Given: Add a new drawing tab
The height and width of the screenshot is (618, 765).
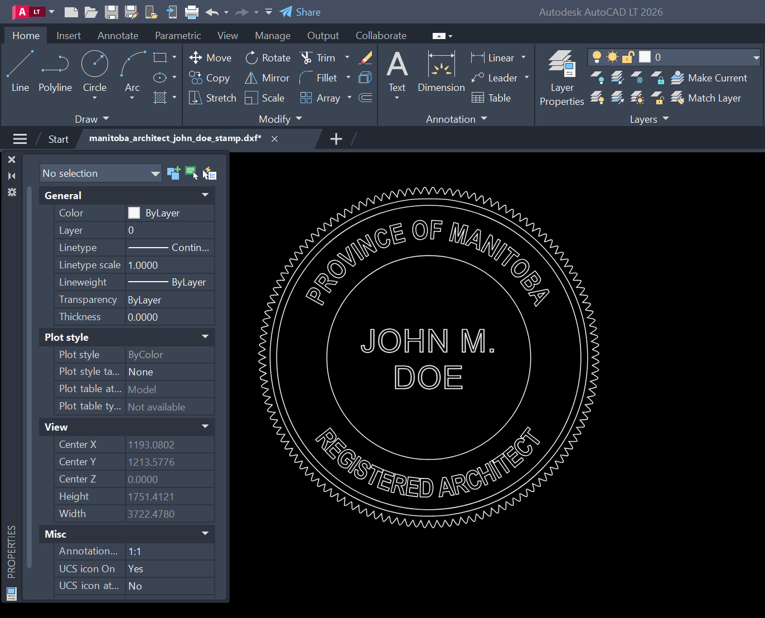Looking at the screenshot, I should (336, 139).
